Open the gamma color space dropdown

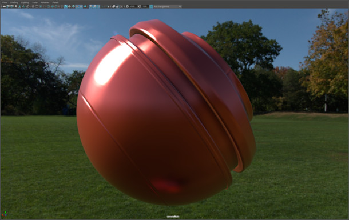(168, 6)
